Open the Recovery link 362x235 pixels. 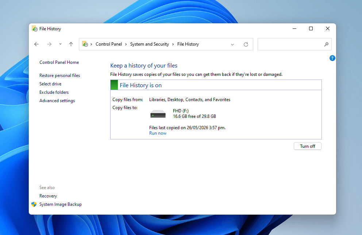48,196
